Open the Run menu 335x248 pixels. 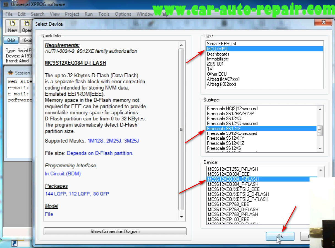[x=89, y=14]
